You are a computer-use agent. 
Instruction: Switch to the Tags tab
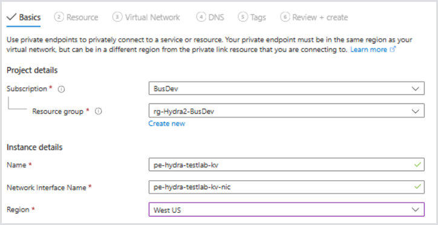(x=252, y=18)
